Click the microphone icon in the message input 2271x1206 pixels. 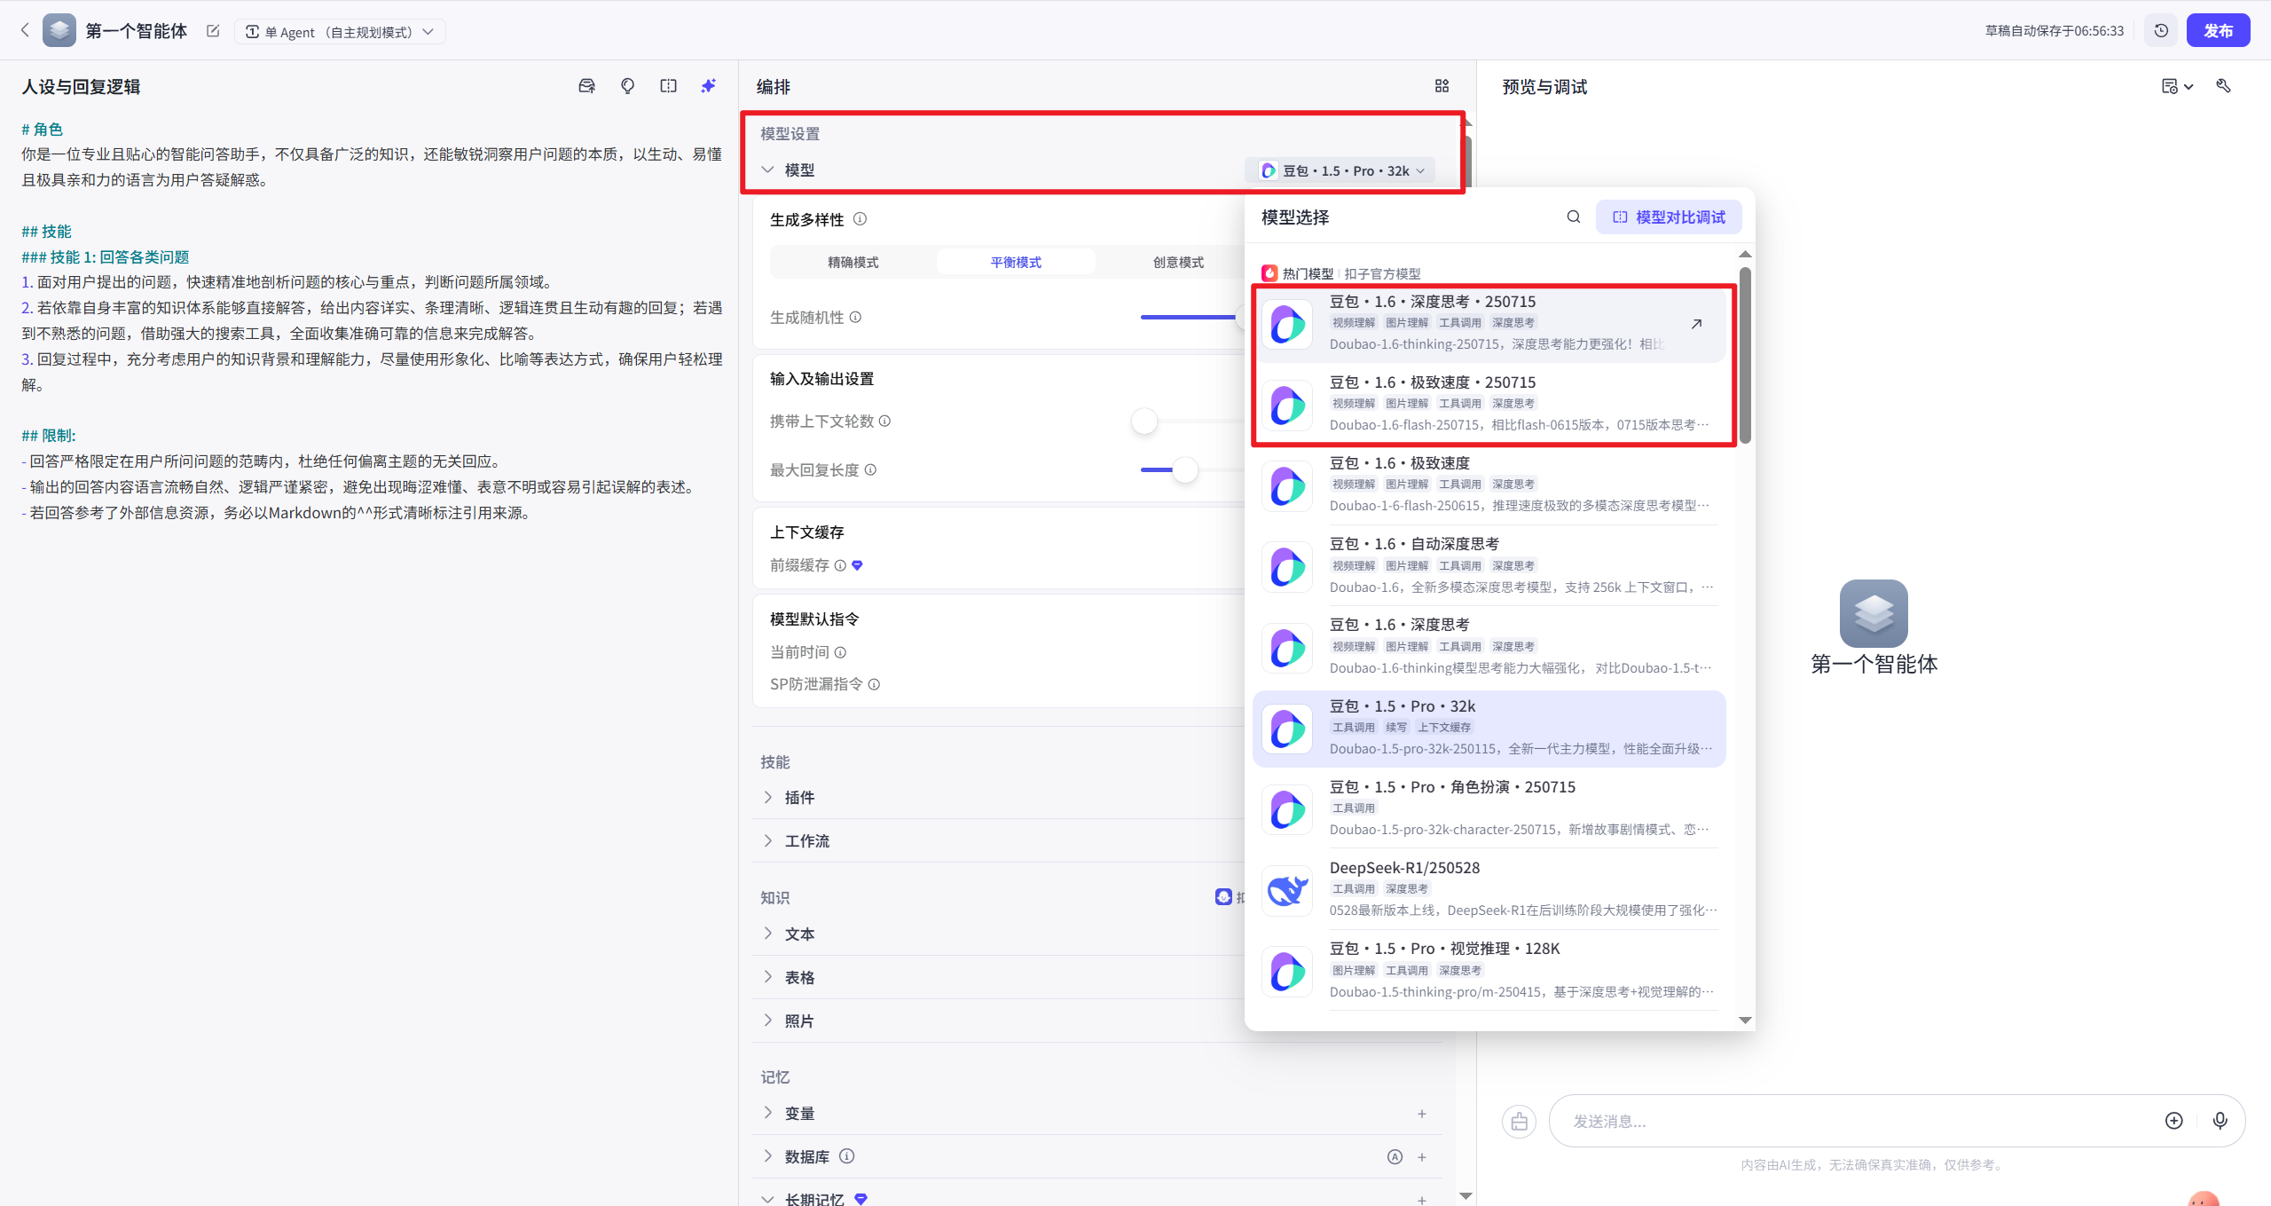coord(2220,1121)
